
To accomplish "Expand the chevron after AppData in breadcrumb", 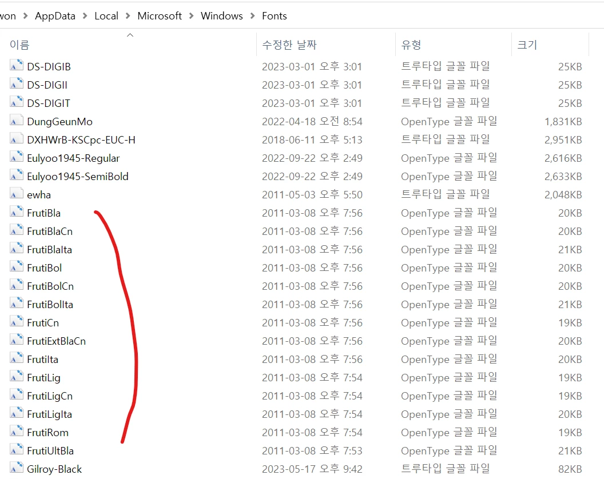I will click(85, 16).
